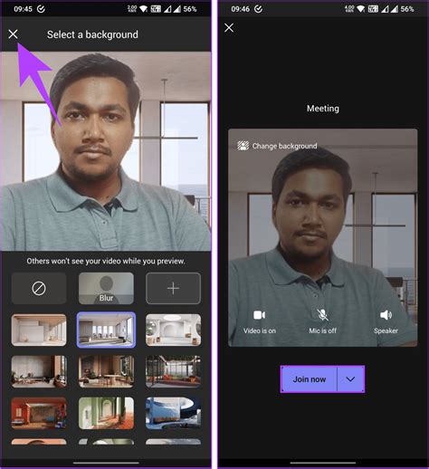429x469 pixels.
Task: Select the green arches corridor background
Action: click(x=106, y=413)
